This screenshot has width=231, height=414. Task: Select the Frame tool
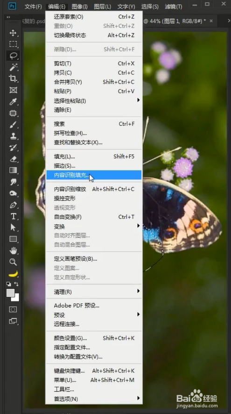pyautogui.click(x=13, y=90)
